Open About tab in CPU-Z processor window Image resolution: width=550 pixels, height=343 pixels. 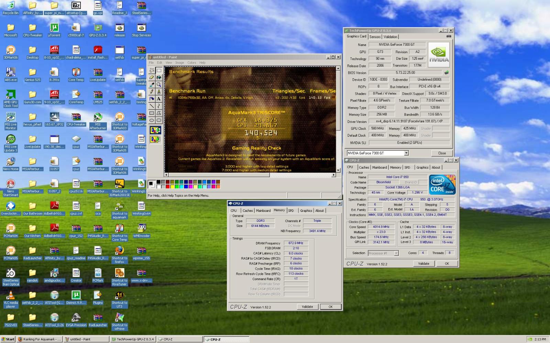(x=436, y=168)
